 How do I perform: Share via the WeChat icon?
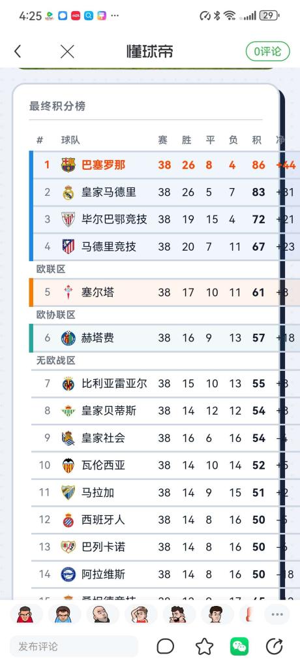pyautogui.click(x=239, y=646)
